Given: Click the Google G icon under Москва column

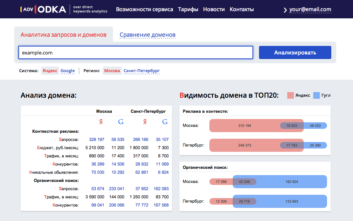Looking at the screenshot, I should [x=121, y=122].
